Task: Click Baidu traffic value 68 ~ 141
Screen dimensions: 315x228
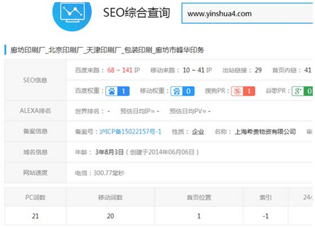Action: tap(120, 70)
